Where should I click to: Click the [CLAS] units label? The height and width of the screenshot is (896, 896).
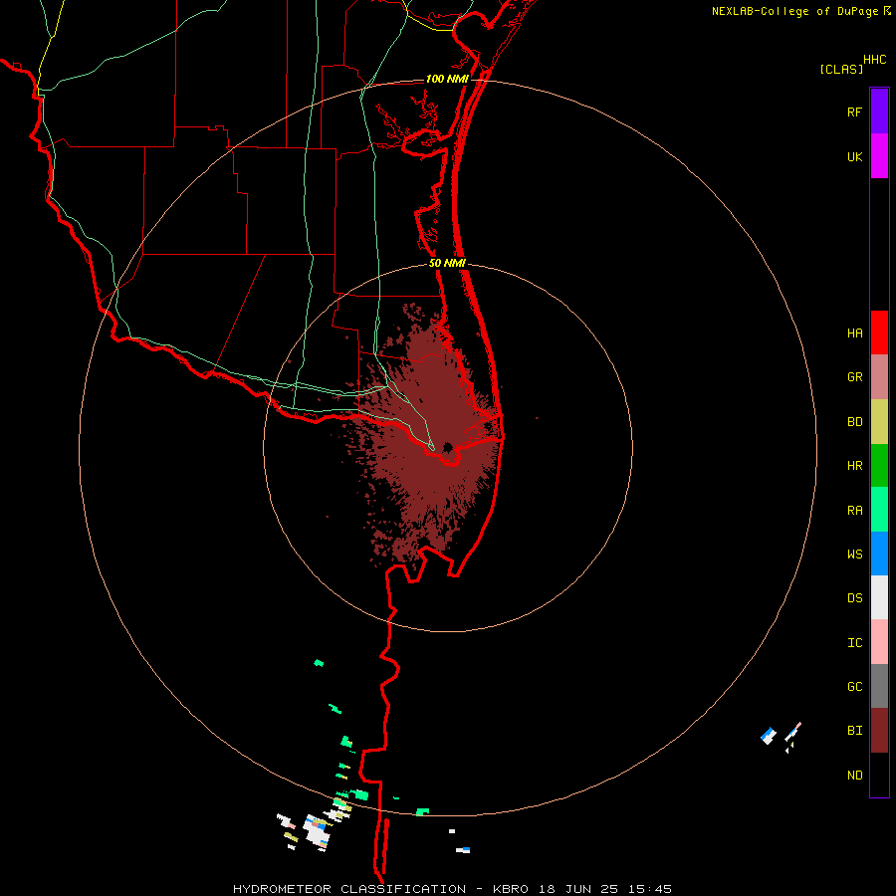841,69
